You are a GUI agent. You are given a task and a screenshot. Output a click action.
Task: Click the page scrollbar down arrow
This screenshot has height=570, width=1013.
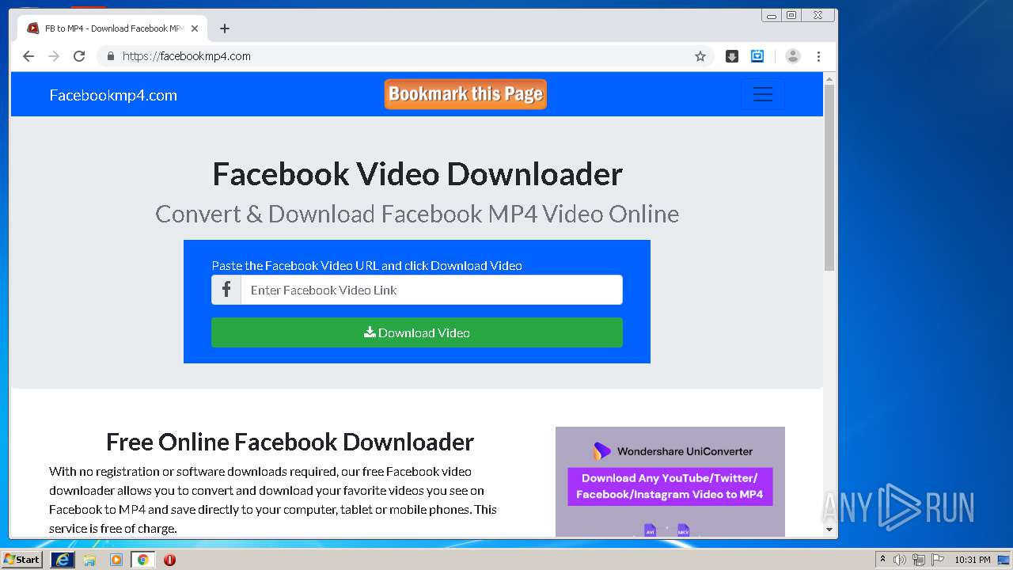(x=829, y=529)
